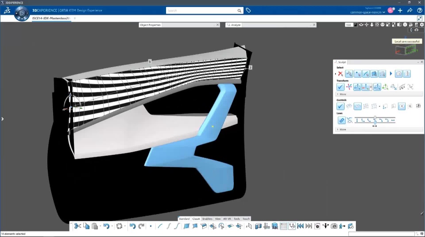Viewport: 425px width, 237px height.
Task: Expand the left side panel arrow
Action: pyautogui.click(x=3, y=119)
